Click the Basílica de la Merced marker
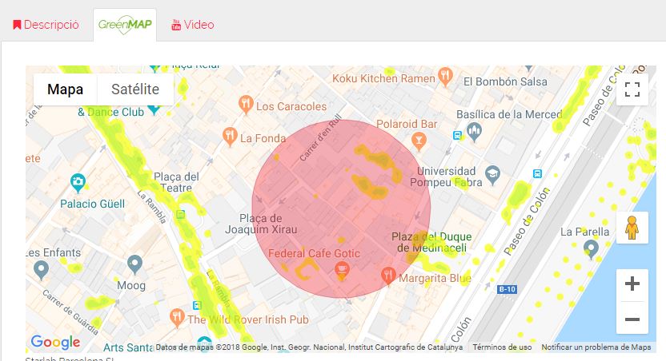 (474, 132)
